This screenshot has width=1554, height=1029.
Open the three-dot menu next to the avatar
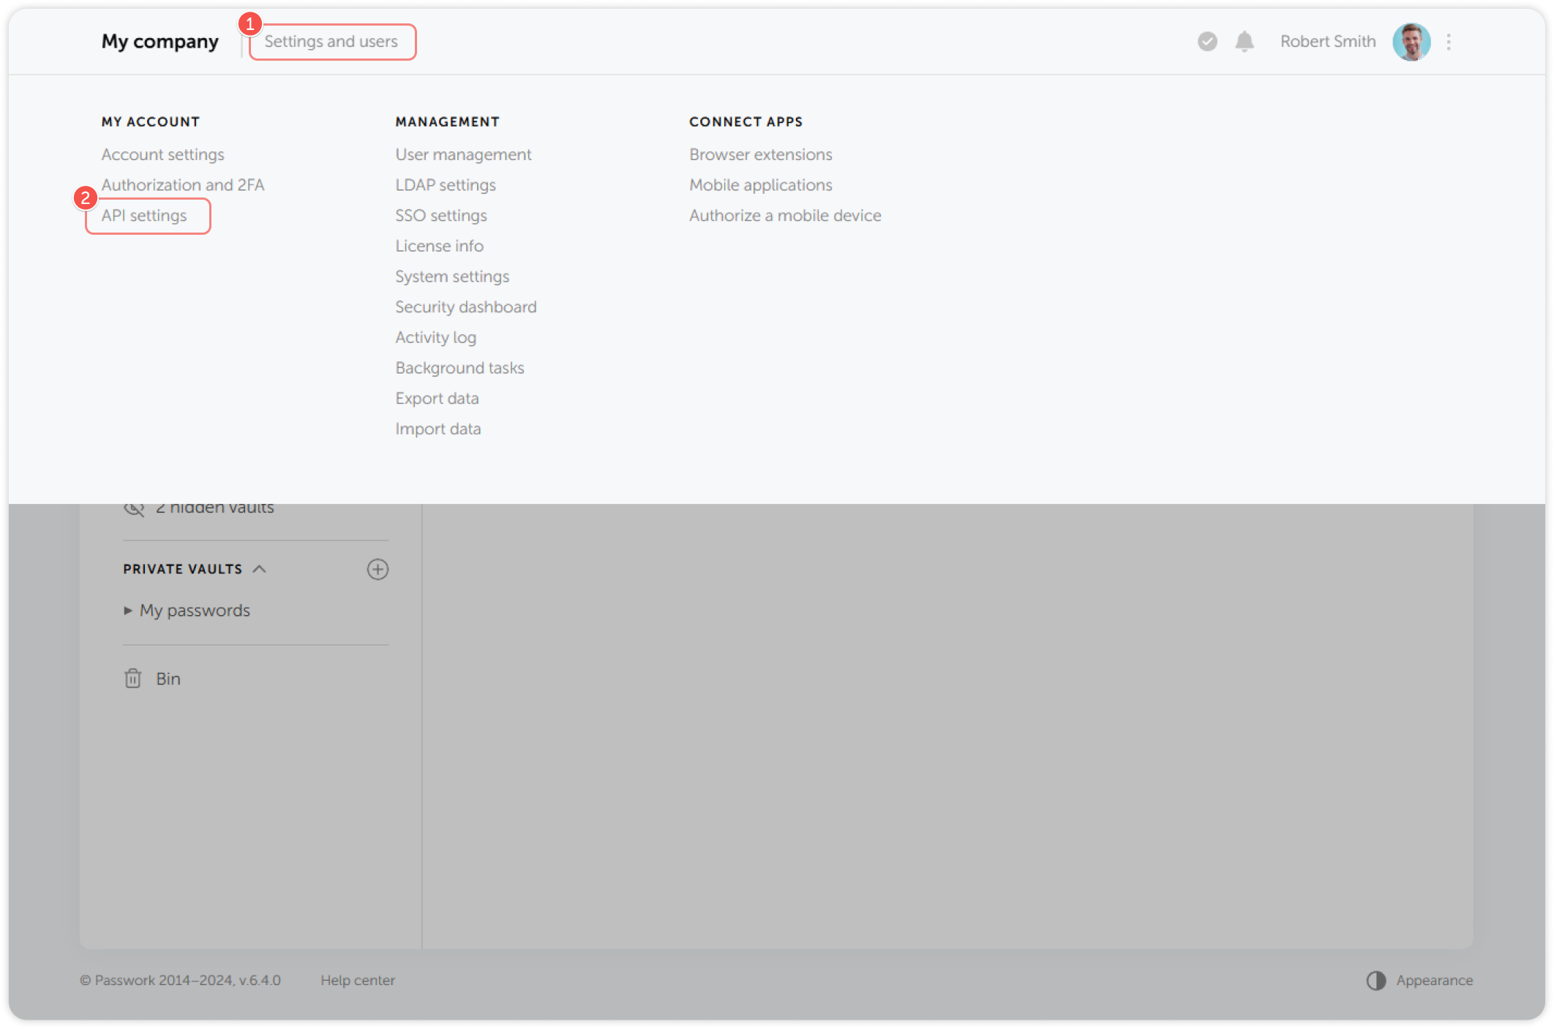point(1449,42)
